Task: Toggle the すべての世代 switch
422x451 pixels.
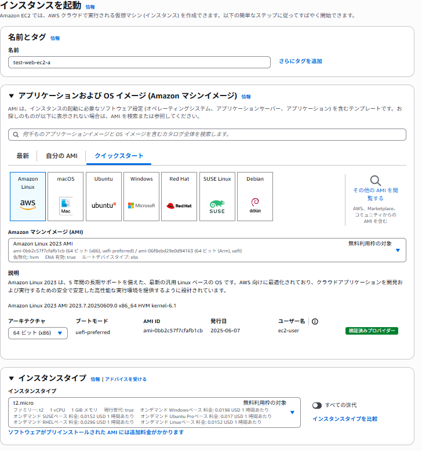Action: 317,405
